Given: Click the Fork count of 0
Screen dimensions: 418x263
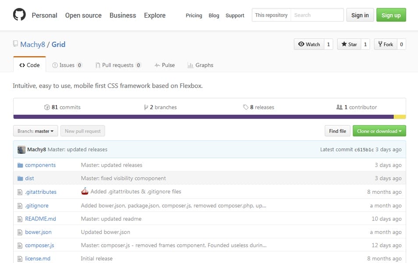Looking at the screenshot, I should coord(401,44).
